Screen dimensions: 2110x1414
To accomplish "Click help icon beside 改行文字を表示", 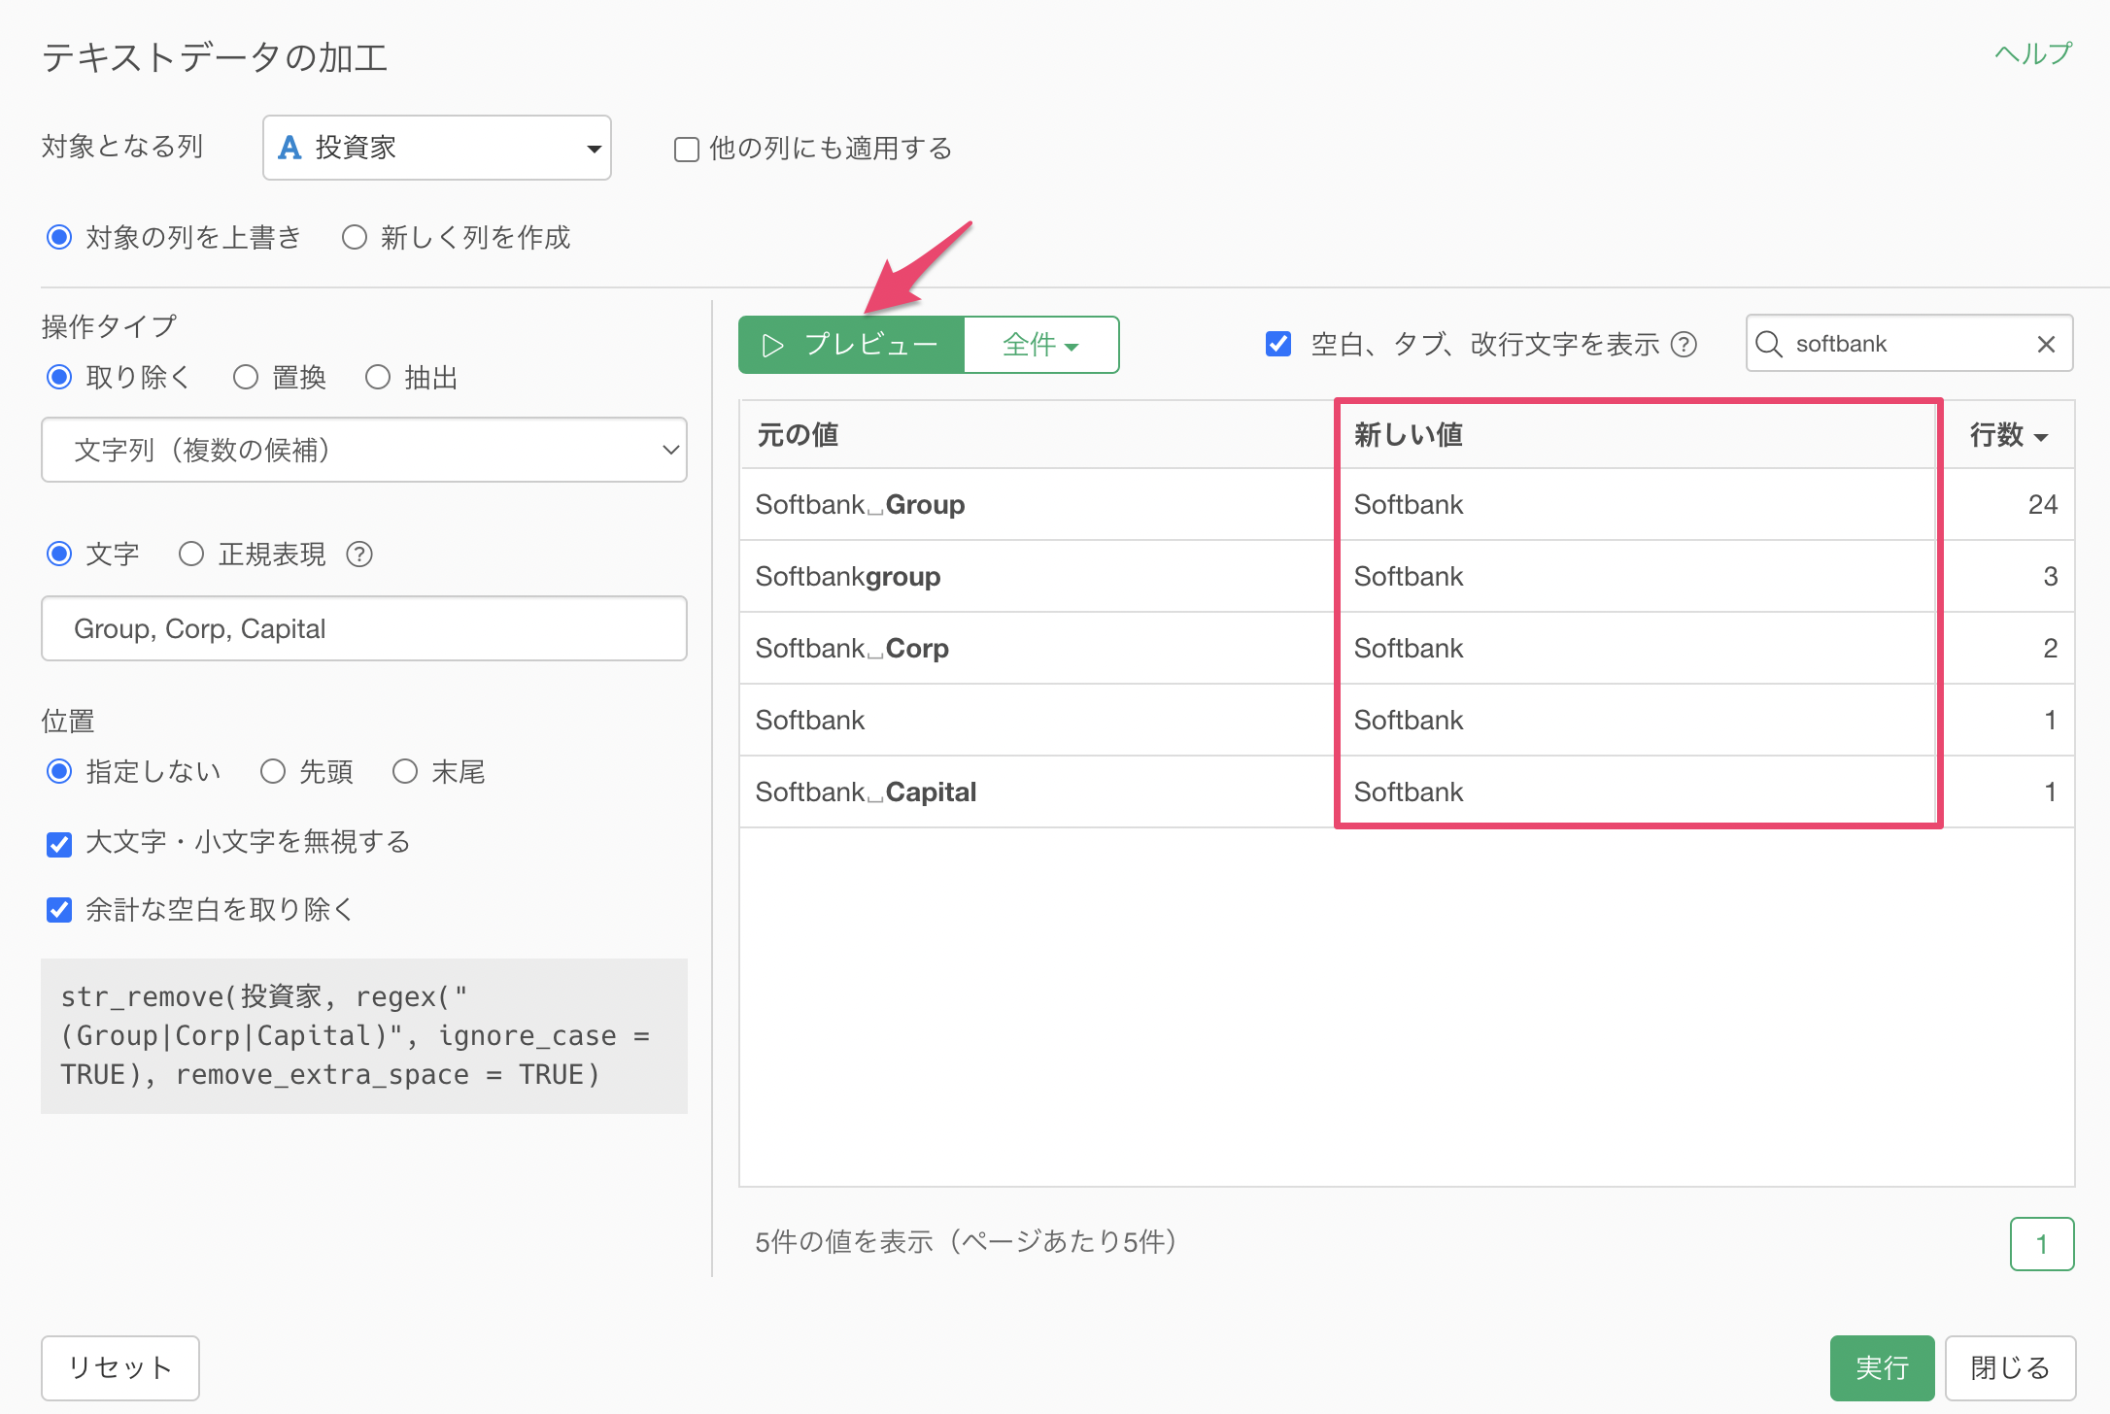I will click(x=1684, y=345).
